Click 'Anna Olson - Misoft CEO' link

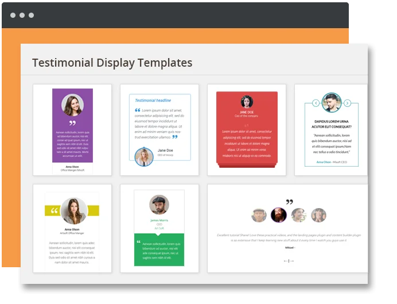(332, 162)
